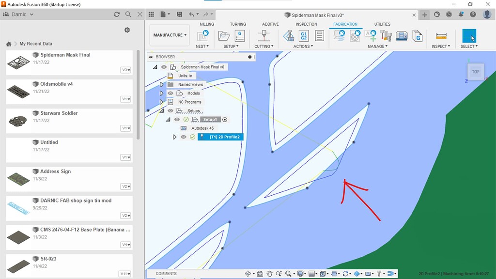This screenshot has height=279, width=496.
Task: Open the Spiderman Mask Final v3 document tab
Action: [x=320, y=15]
